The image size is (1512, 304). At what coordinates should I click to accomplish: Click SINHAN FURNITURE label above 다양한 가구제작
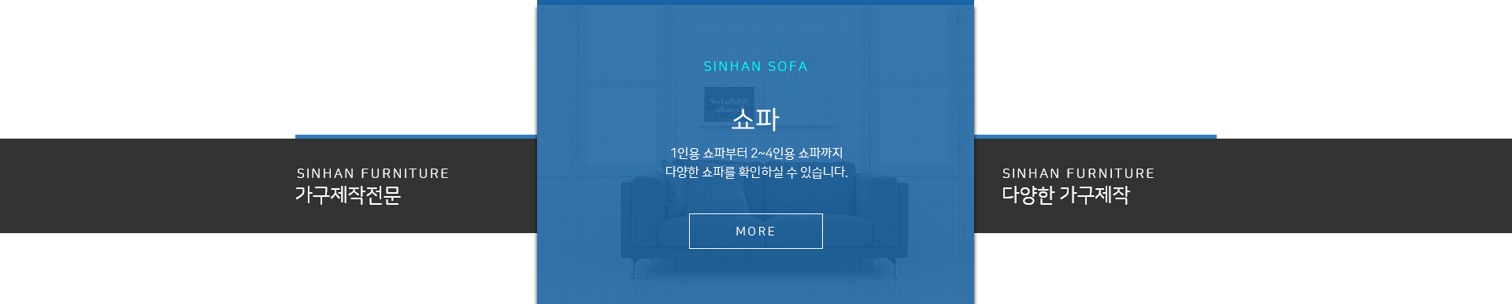1078,173
